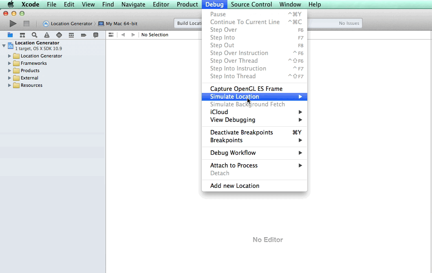Open the Edit menu
The width and height of the screenshot is (432, 273).
pyautogui.click(x=69, y=4)
